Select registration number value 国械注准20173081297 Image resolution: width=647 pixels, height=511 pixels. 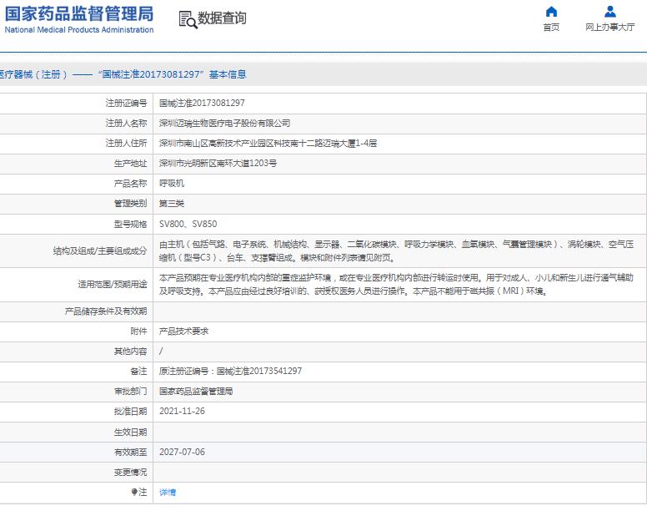point(202,103)
